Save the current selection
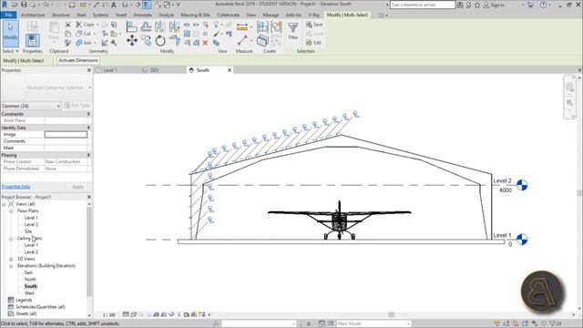 [314, 25]
